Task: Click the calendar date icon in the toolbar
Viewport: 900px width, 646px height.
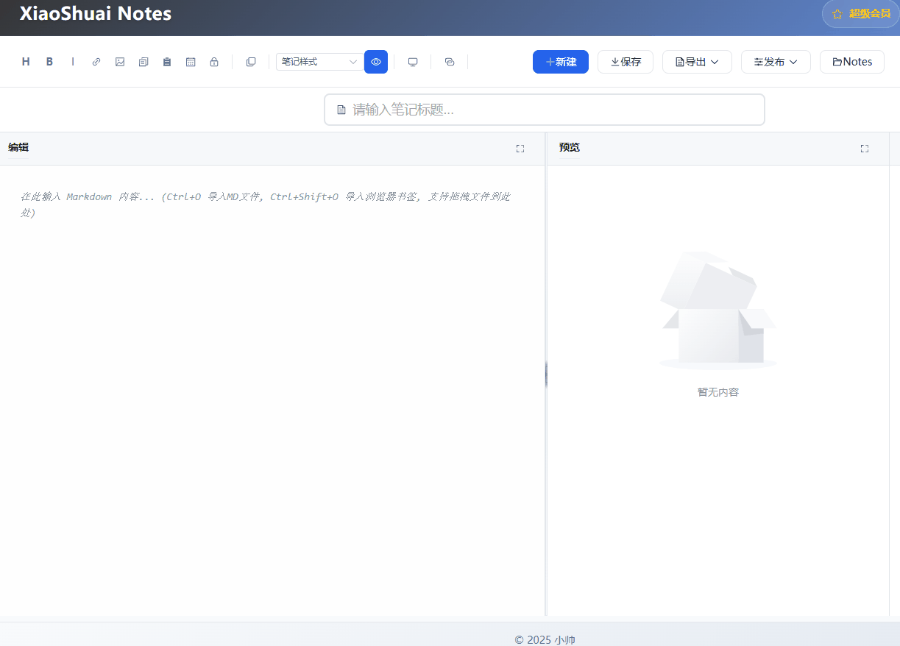Action: [191, 62]
